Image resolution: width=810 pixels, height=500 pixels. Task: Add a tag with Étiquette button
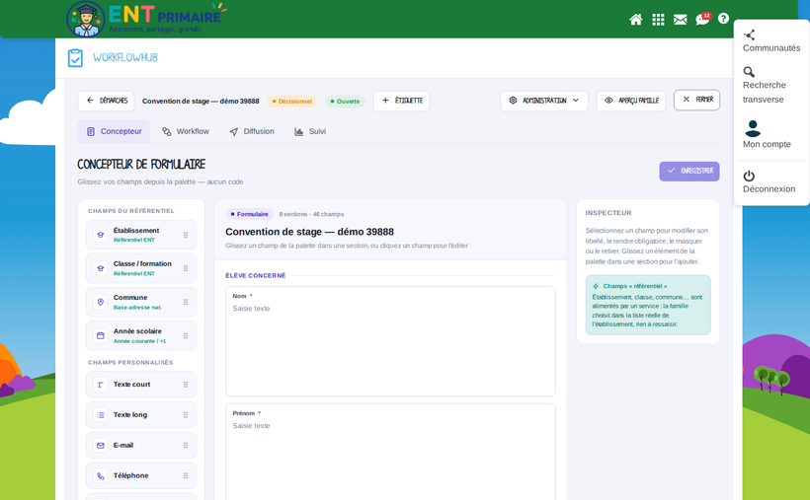point(401,101)
